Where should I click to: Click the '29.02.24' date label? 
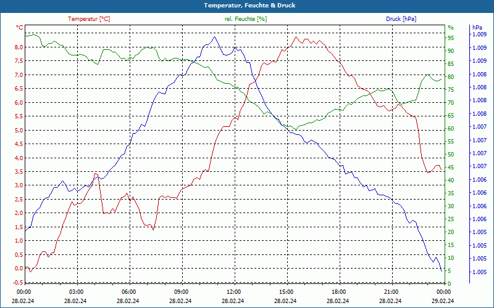click(443, 301)
